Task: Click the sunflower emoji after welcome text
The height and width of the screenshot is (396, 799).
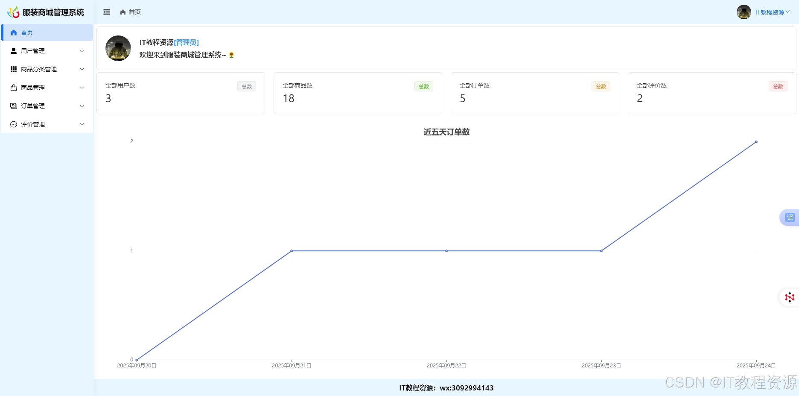Action: point(231,55)
